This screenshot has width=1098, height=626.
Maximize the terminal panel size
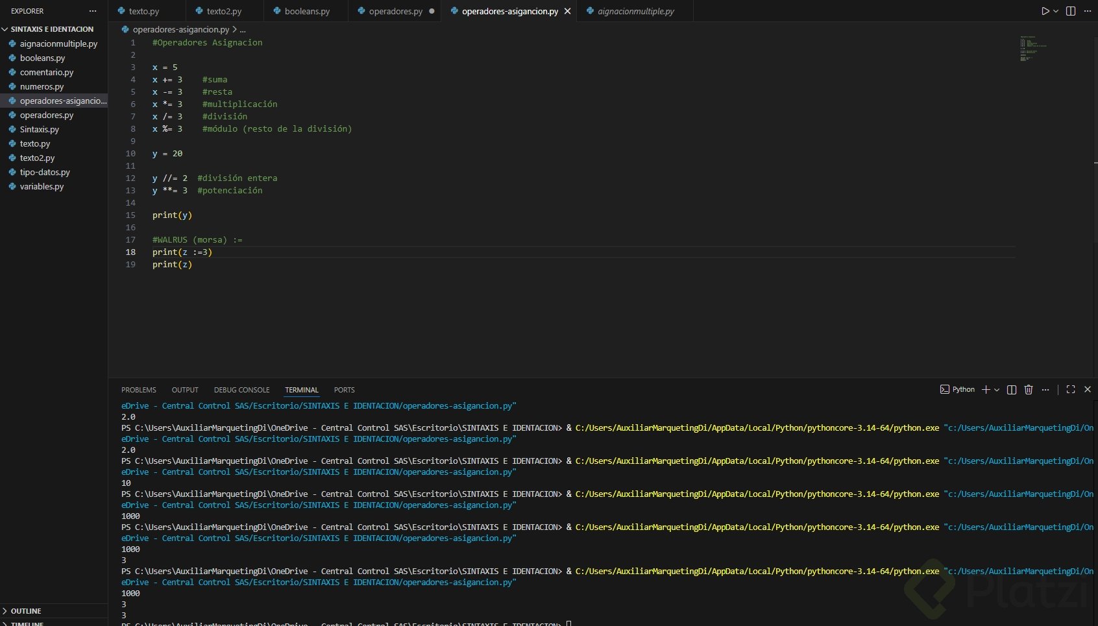(1071, 389)
